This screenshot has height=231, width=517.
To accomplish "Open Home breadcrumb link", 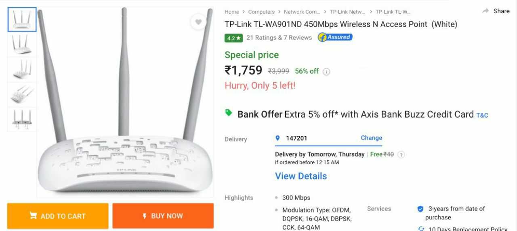I will 232,12.
